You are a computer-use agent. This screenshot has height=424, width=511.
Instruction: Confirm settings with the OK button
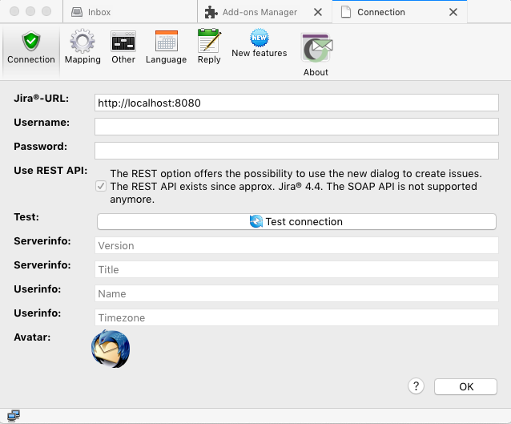tap(466, 386)
